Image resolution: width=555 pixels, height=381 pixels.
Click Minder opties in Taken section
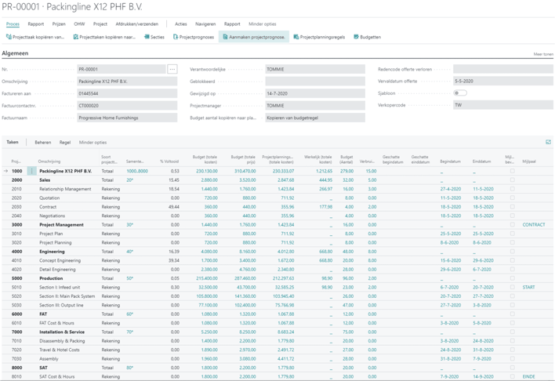92,143
